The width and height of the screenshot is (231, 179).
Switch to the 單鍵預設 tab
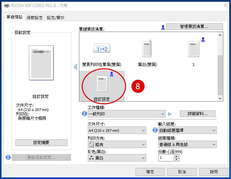tap(14, 17)
